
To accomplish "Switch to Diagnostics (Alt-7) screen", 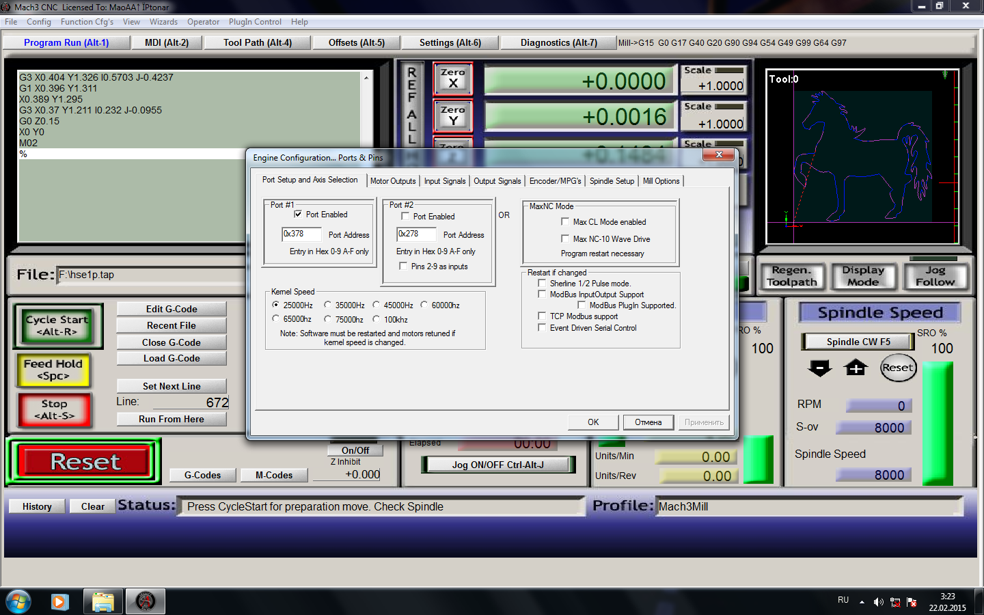I will [x=559, y=42].
